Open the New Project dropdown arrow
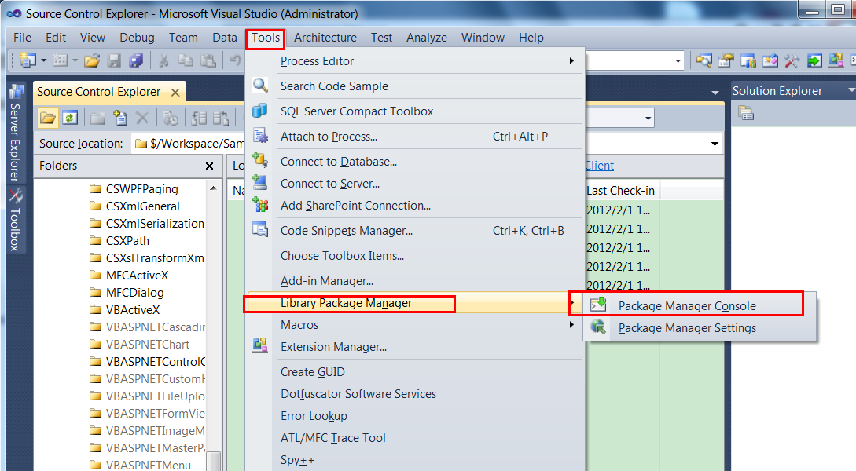Screen dimensions: 856x471 43,60
